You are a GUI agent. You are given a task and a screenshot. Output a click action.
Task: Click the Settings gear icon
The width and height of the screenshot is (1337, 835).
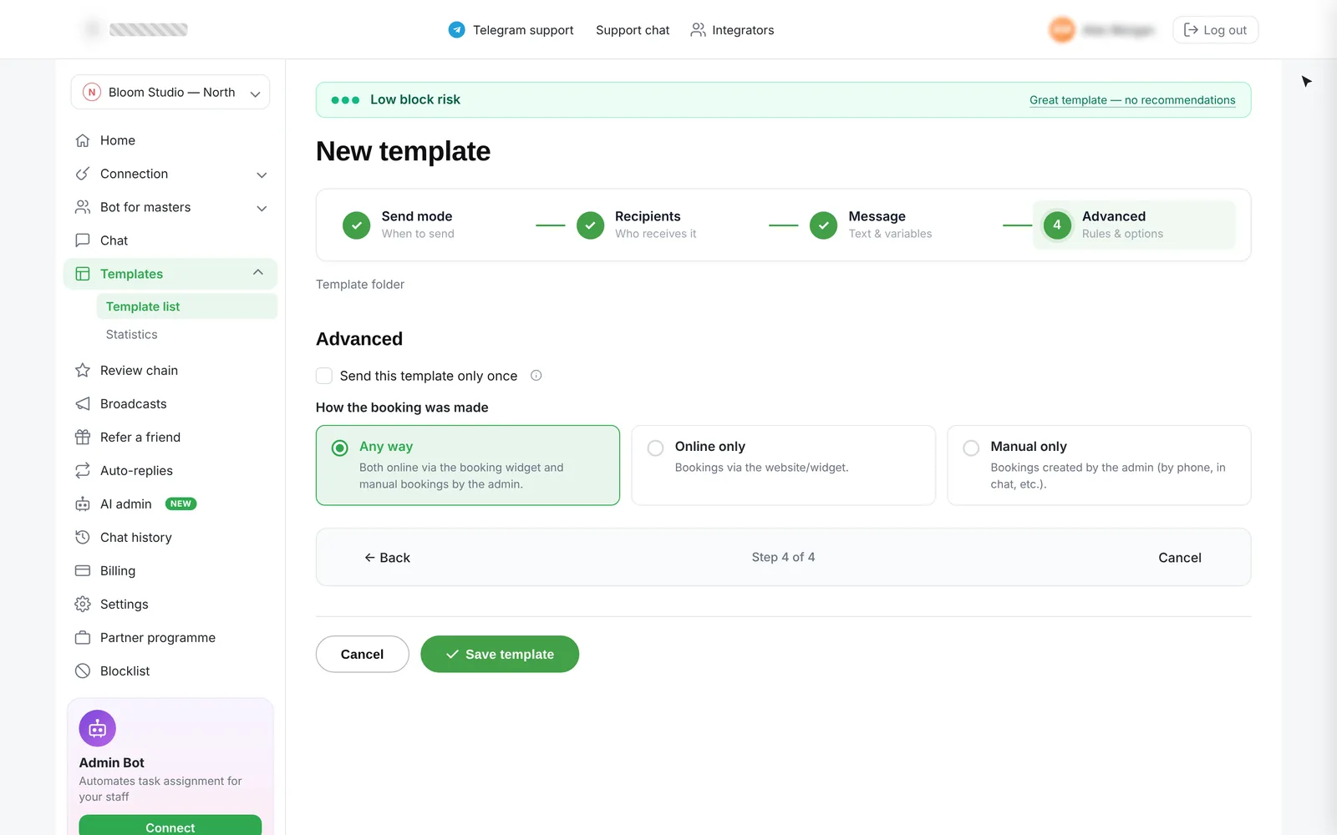83,604
